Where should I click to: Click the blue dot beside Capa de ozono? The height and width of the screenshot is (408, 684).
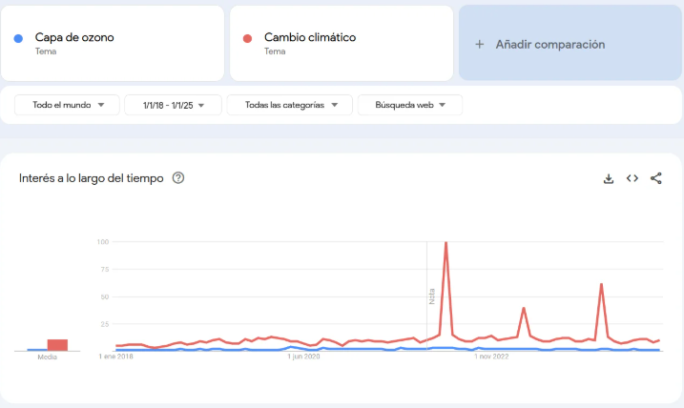click(x=19, y=38)
